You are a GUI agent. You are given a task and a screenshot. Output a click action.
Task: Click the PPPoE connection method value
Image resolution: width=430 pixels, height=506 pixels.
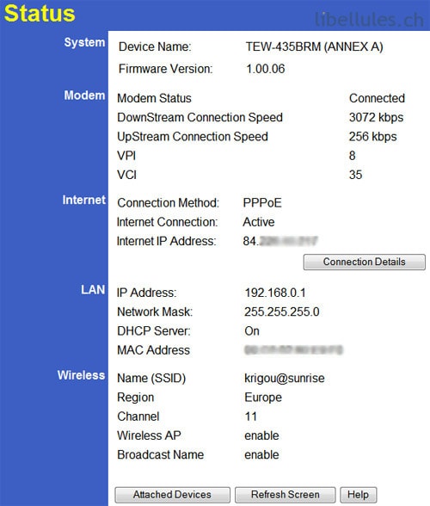click(x=262, y=203)
